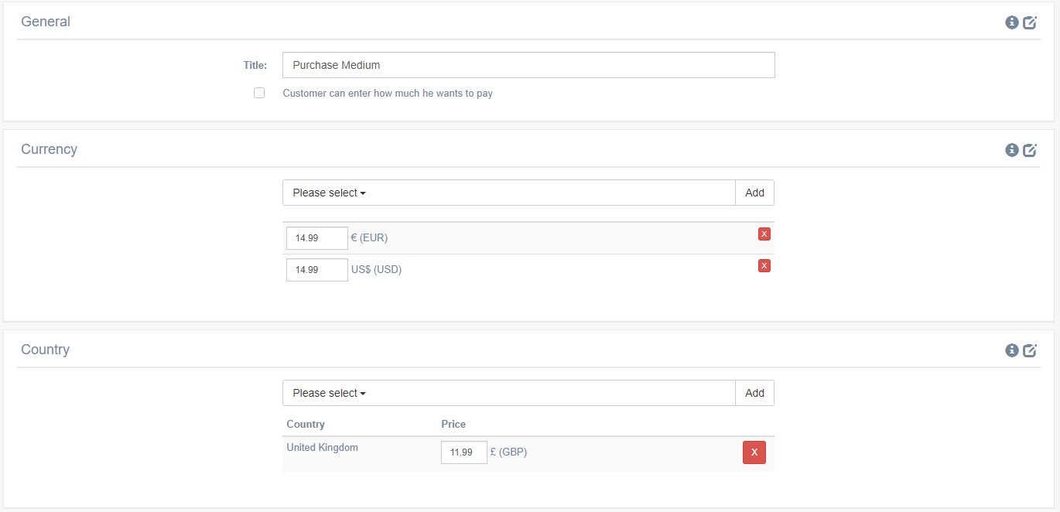
Task: Enable customer can enter payment amount checkbox
Action: point(259,93)
